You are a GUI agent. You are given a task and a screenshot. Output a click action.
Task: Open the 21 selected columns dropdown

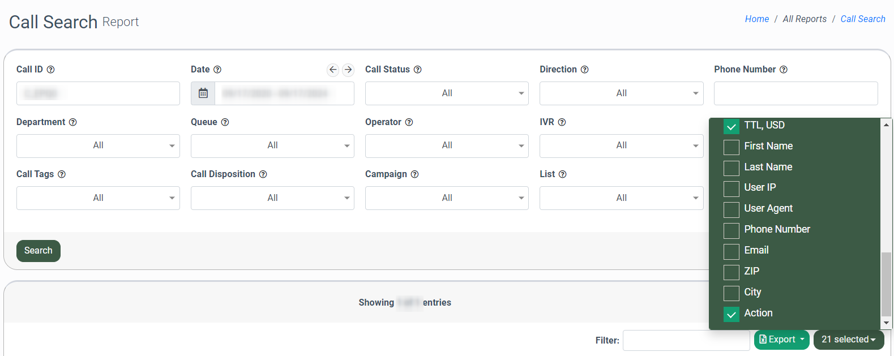point(848,340)
